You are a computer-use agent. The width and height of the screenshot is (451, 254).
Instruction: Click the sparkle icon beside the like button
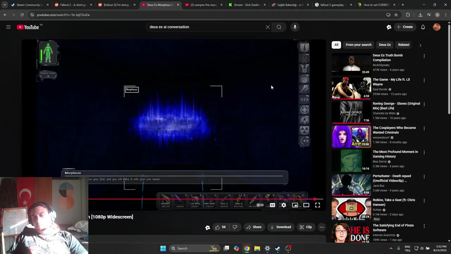point(208,228)
